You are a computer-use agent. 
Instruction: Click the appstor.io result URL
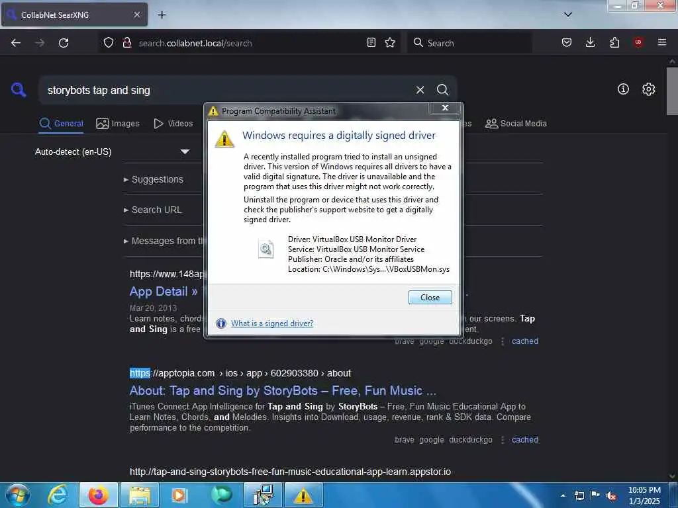[x=290, y=472]
